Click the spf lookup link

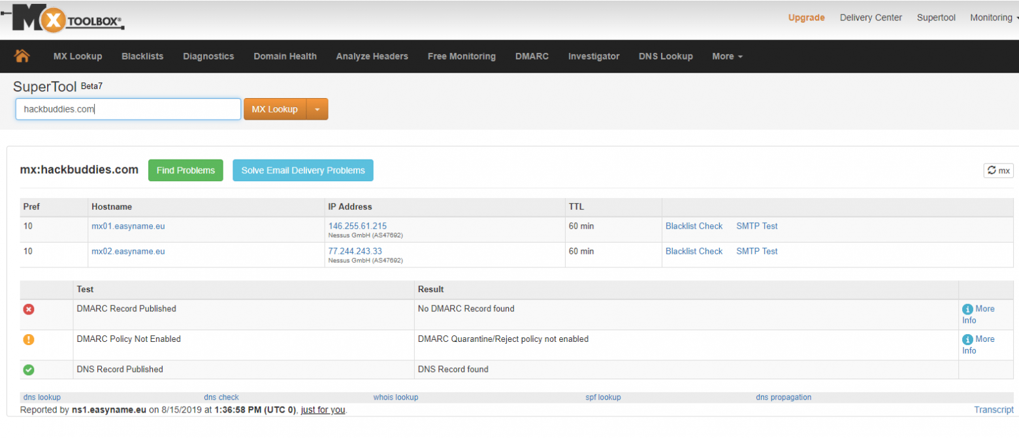(603, 397)
